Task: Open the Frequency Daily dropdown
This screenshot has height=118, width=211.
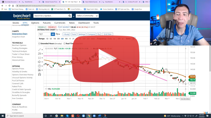Action: pos(111,39)
